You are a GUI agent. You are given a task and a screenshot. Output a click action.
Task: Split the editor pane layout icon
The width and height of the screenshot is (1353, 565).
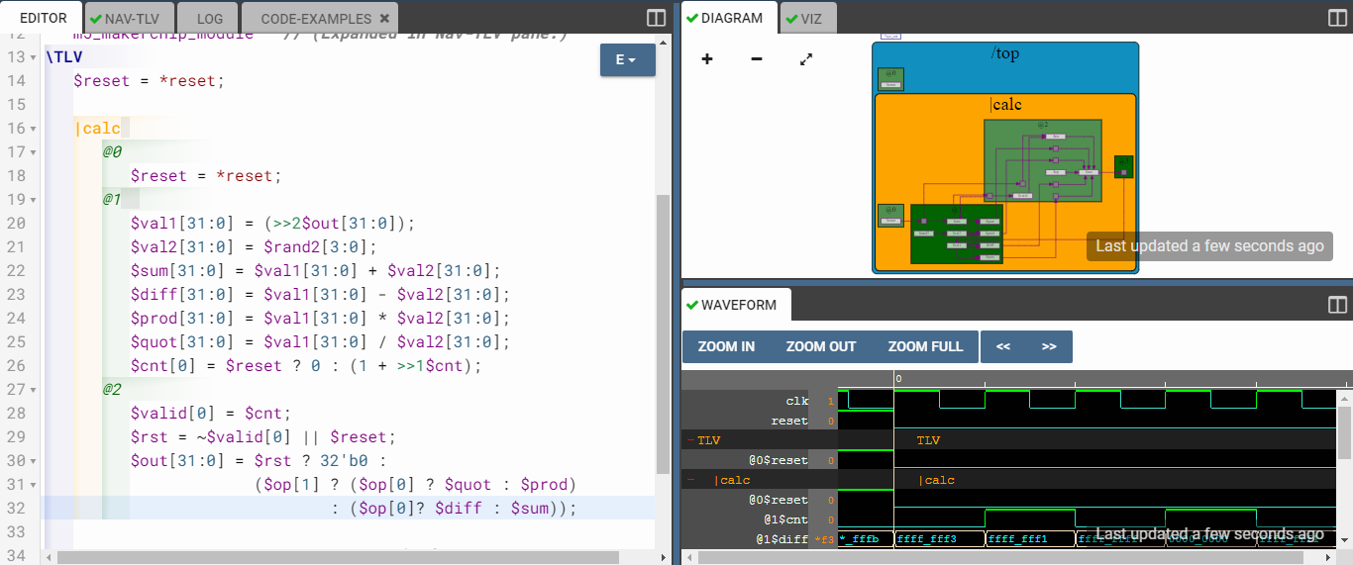click(x=656, y=18)
